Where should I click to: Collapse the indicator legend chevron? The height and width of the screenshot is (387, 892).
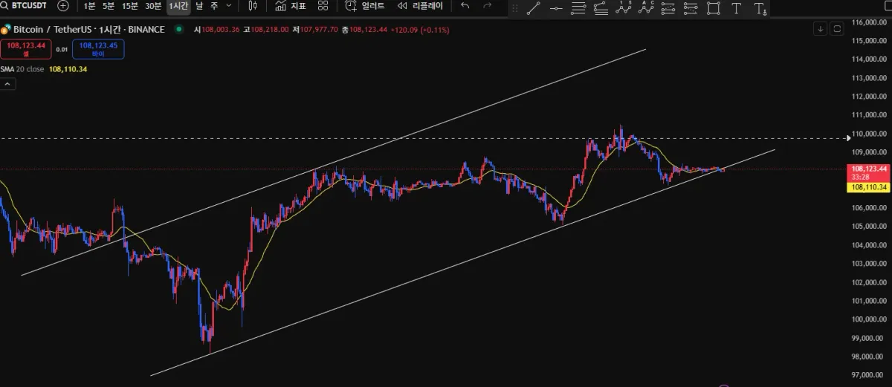pos(7,84)
